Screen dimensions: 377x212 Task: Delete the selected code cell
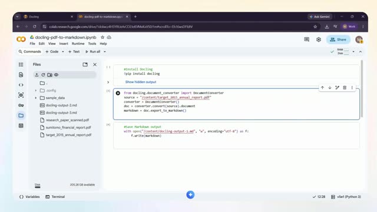point(345,88)
